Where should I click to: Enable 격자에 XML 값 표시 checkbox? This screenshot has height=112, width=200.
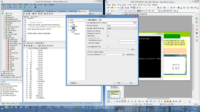pyautogui.click(x=108, y=33)
